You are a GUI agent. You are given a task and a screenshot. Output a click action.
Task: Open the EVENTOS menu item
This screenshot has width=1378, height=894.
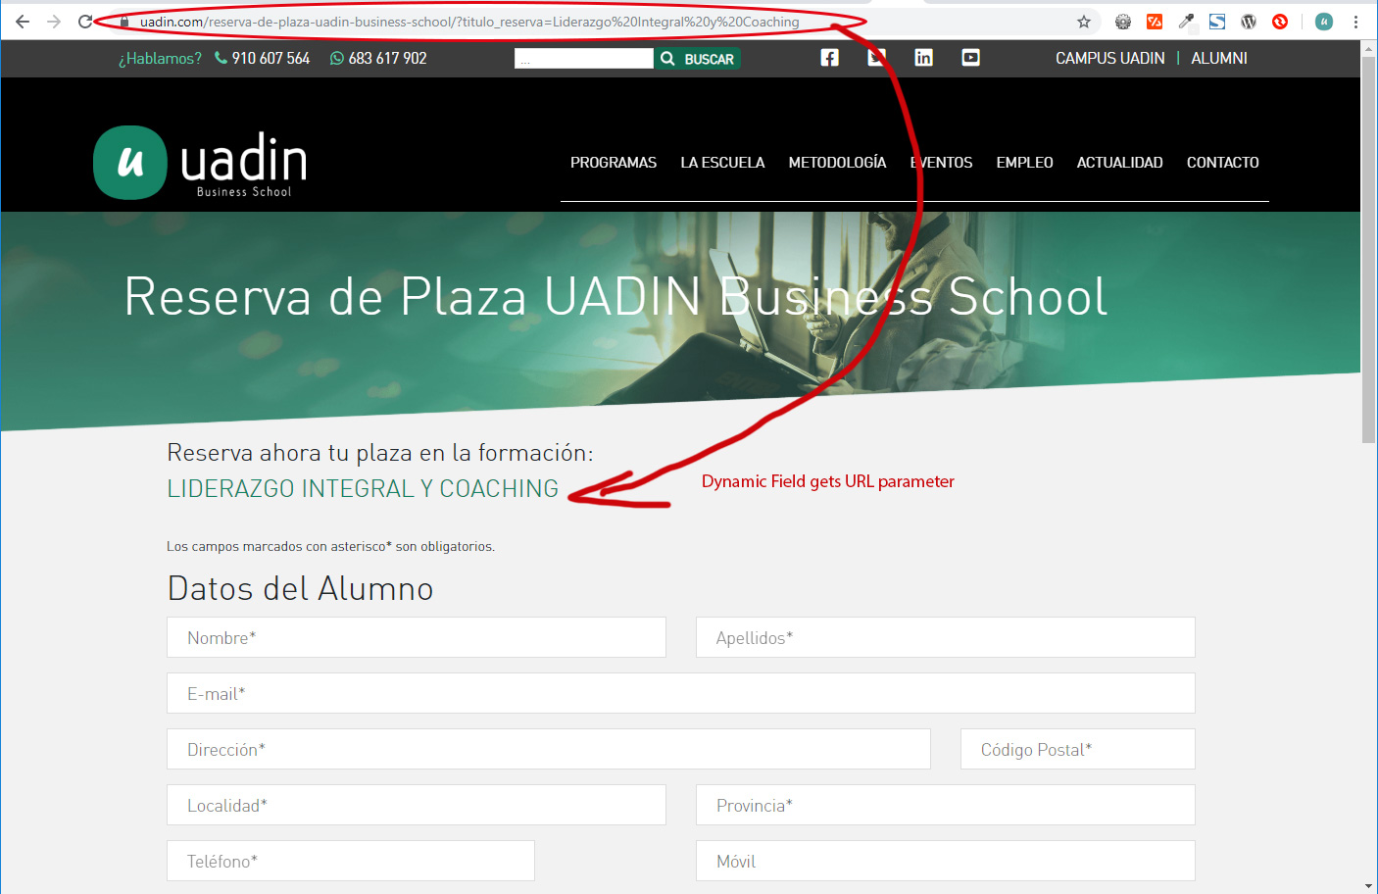(x=942, y=163)
